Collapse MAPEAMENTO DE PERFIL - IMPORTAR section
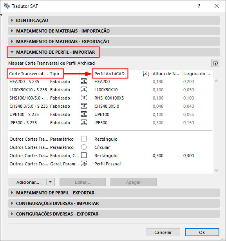This screenshot has height=241, width=226. [114, 52]
